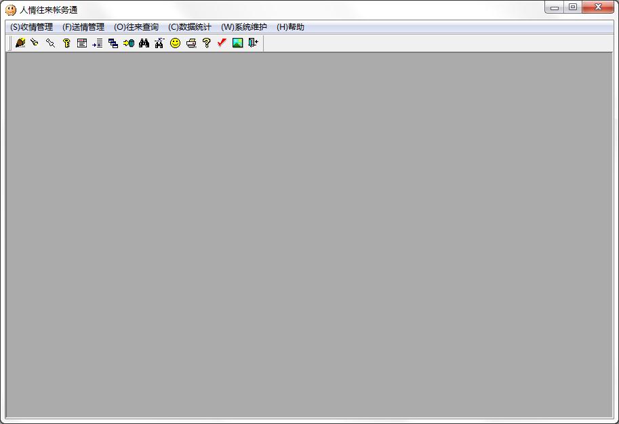Minimize the 人情往来帐务通 window

pos(555,7)
